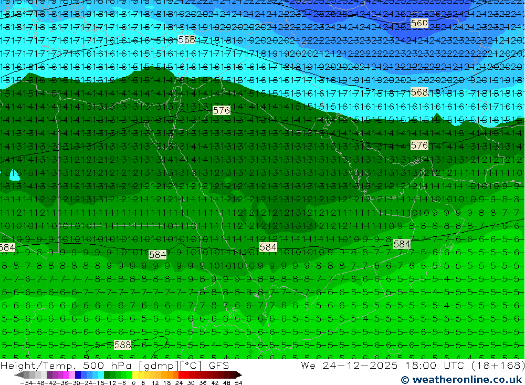Select the 576 label on the dark green boundary
This screenshot has width=525, height=385.
(x=222, y=110)
